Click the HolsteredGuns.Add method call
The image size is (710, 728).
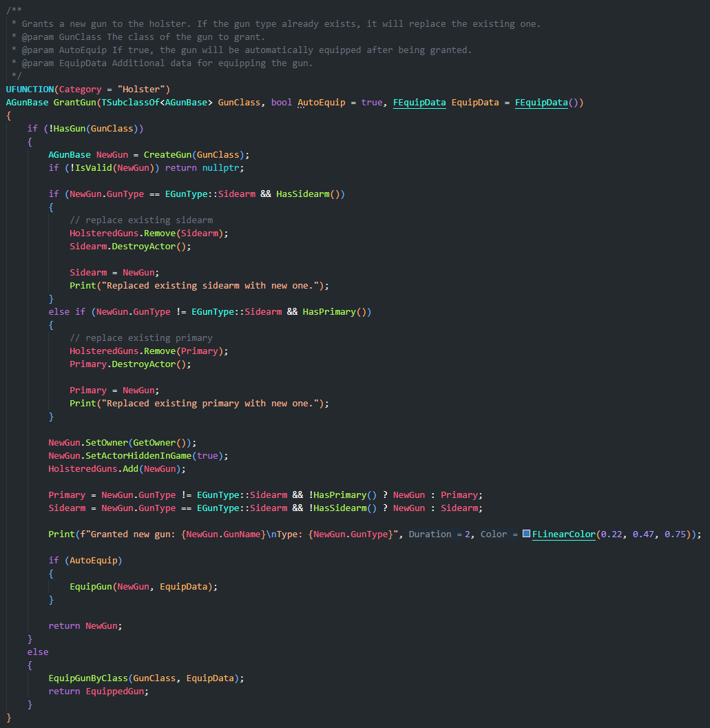(x=117, y=468)
